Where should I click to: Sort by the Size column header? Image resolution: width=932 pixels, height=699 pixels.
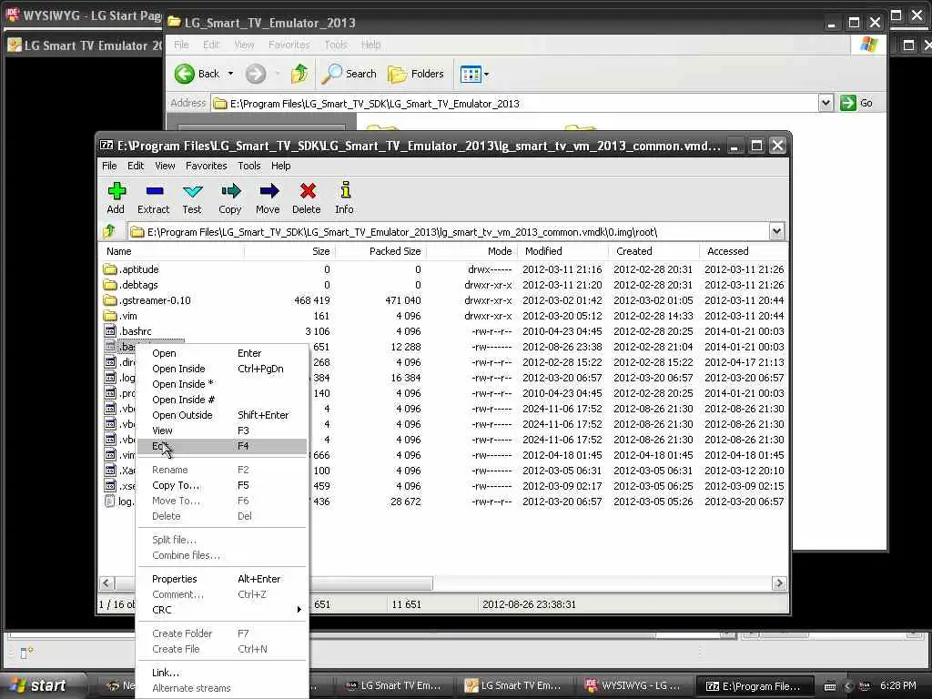[290, 251]
